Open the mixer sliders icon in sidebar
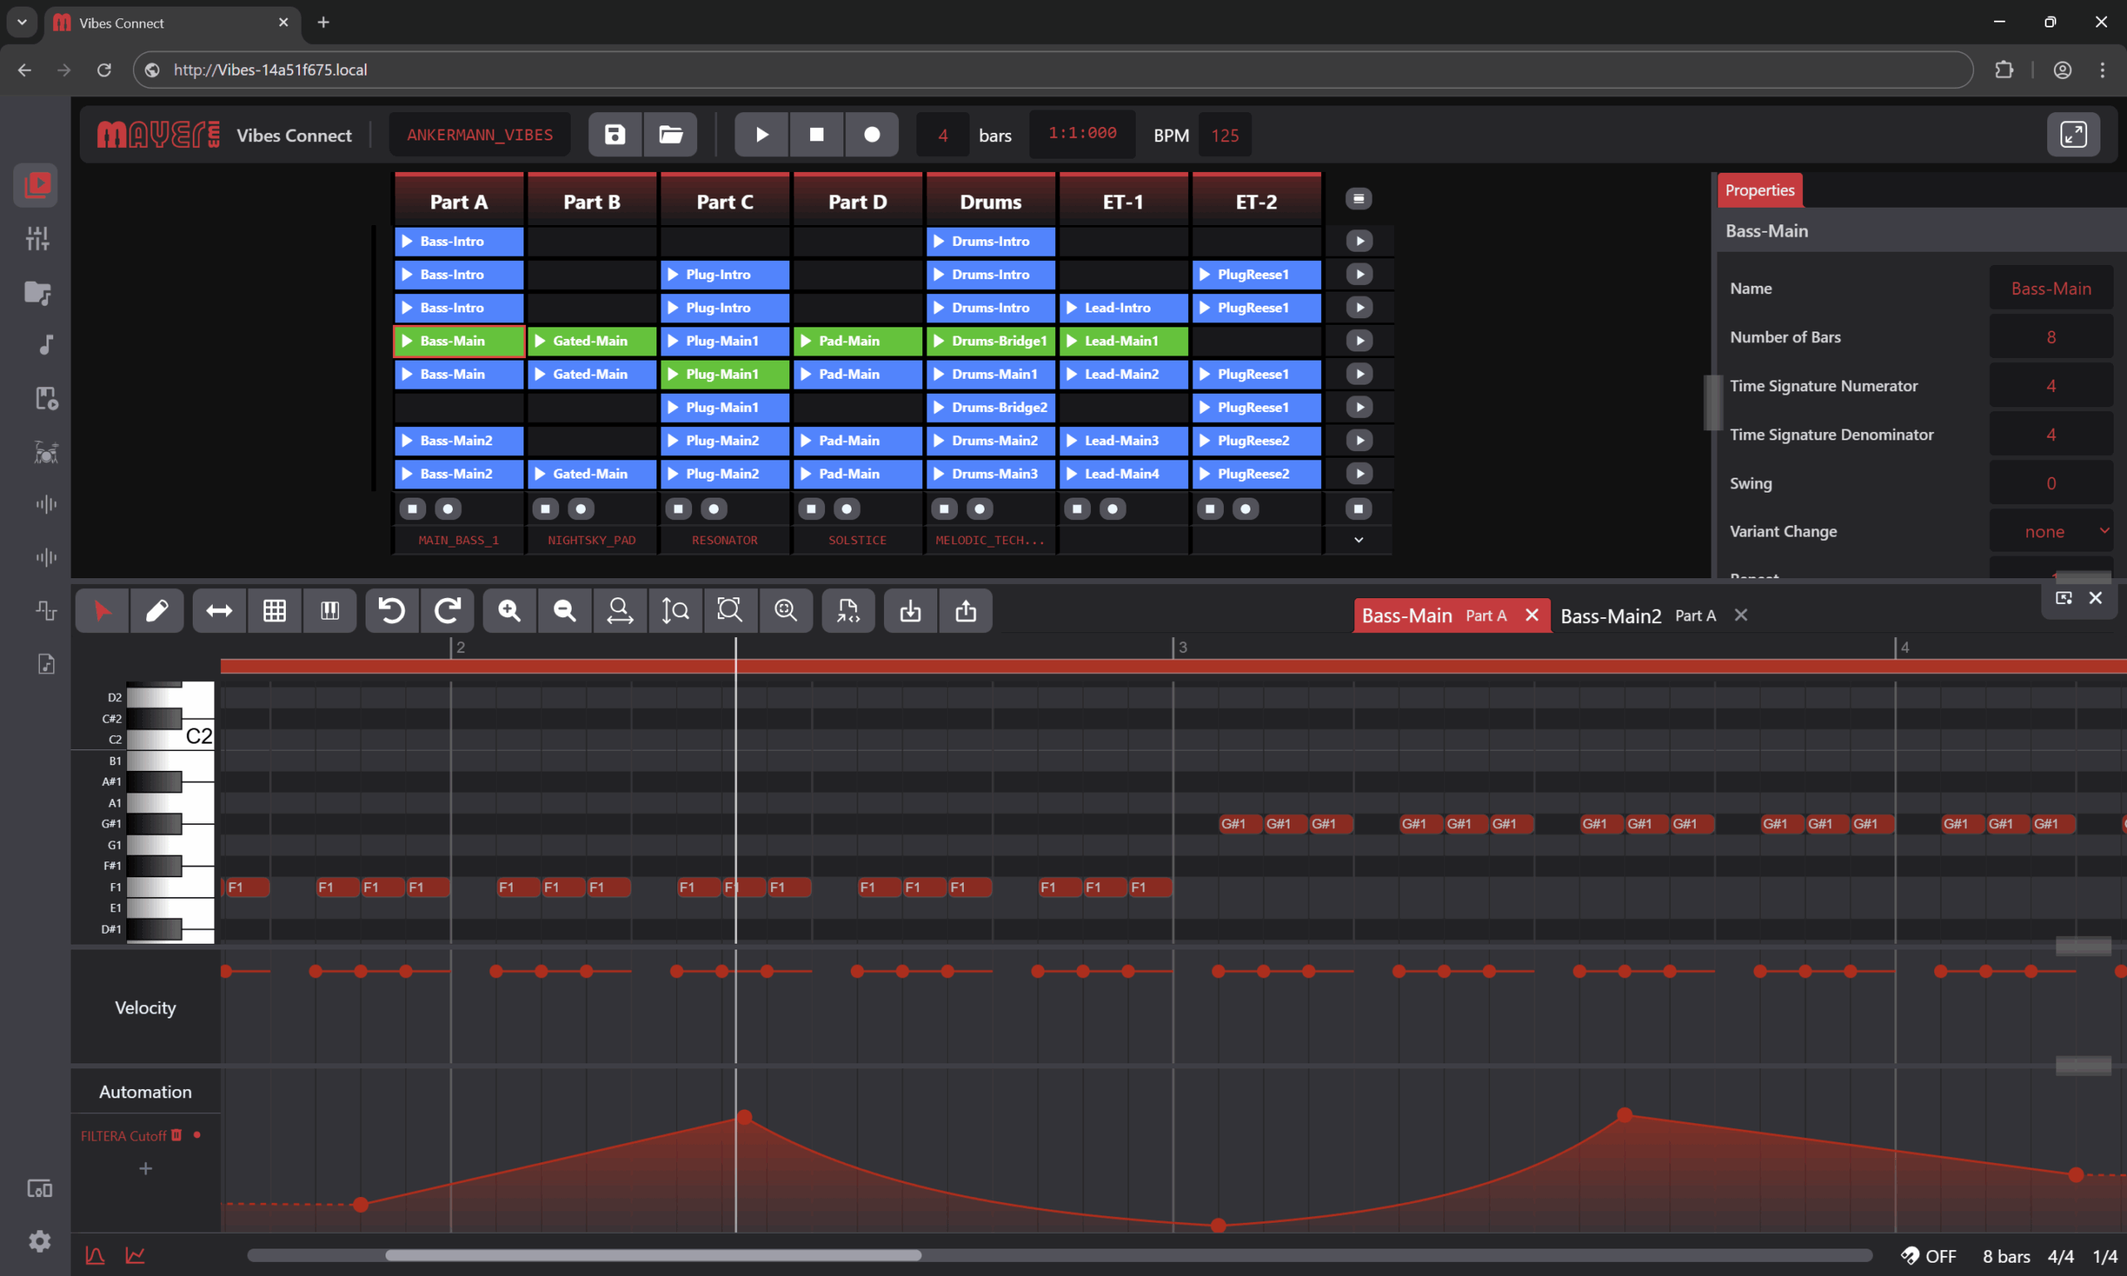2127x1276 pixels. coord(37,238)
